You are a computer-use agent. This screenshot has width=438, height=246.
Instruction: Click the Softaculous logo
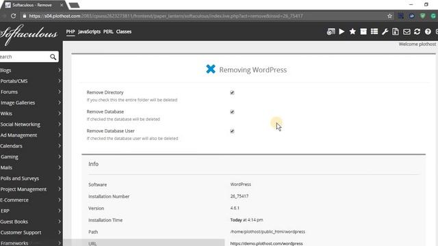(29, 34)
